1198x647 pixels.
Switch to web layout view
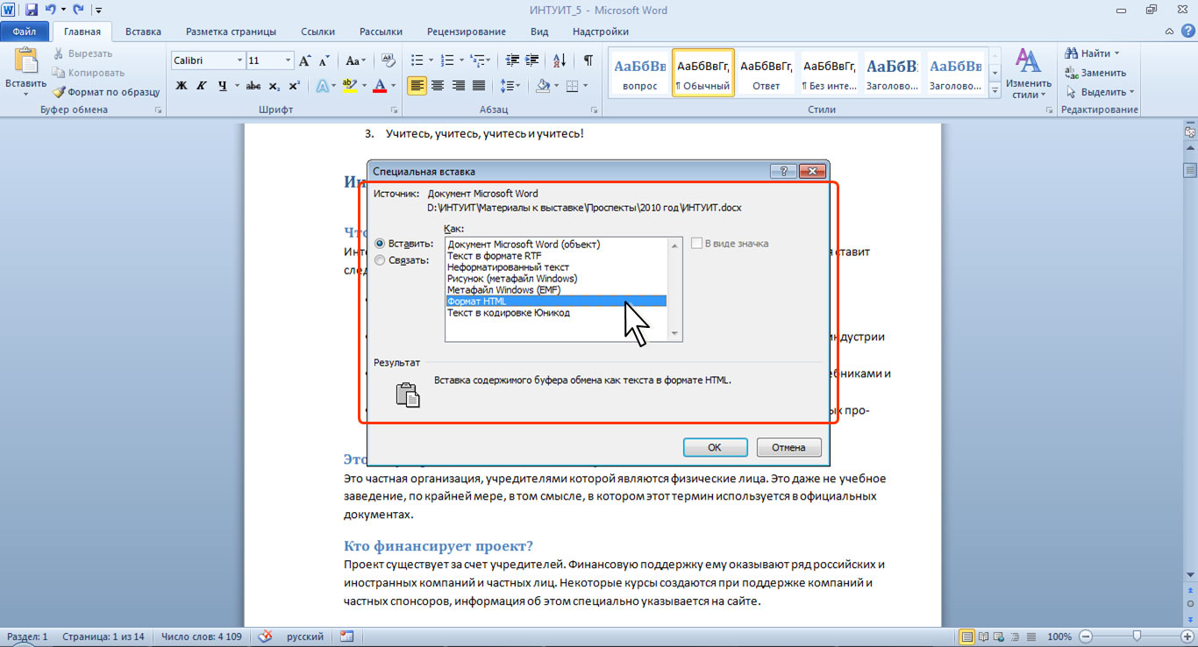pyautogui.click(x=1001, y=636)
